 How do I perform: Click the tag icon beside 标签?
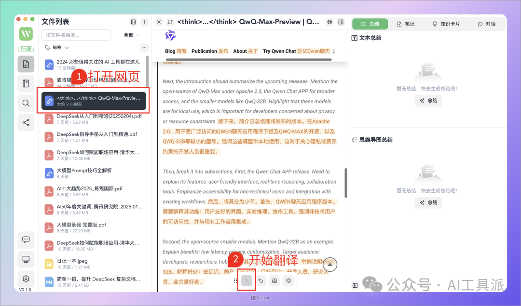(x=47, y=47)
